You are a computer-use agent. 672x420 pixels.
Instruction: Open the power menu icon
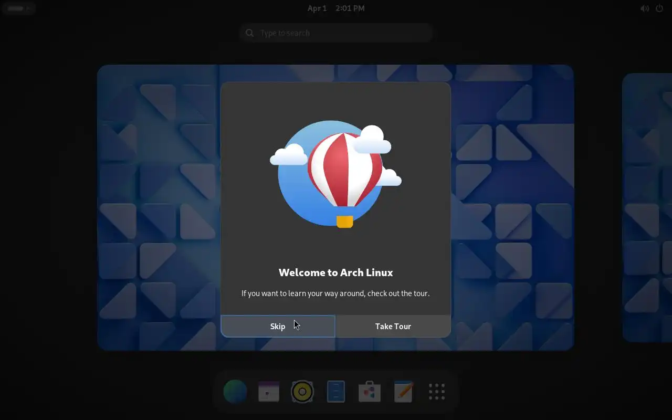(x=659, y=8)
